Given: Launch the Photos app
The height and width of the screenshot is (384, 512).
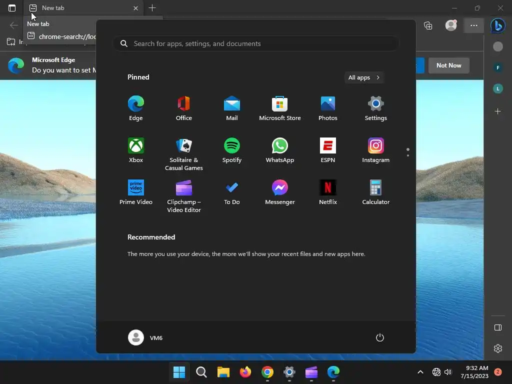Looking at the screenshot, I should 328,108.
